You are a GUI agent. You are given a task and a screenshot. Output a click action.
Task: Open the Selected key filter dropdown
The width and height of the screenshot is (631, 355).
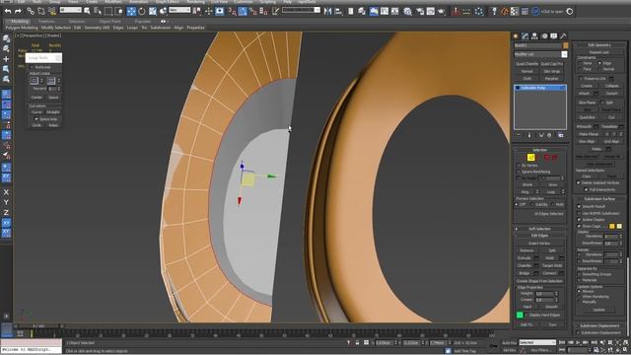click(x=537, y=342)
